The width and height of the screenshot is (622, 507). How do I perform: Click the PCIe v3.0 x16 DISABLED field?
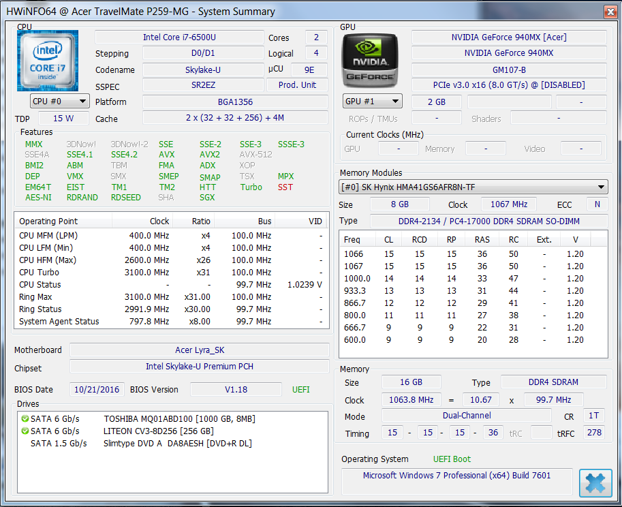coord(509,85)
